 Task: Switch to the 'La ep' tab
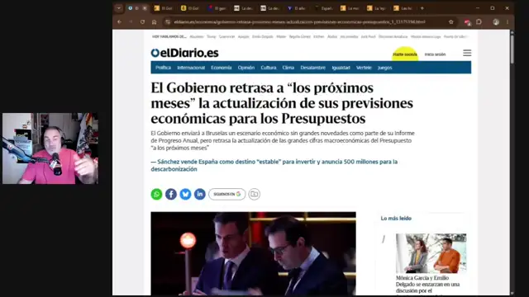pyautogui.click(x=377, y=8)
